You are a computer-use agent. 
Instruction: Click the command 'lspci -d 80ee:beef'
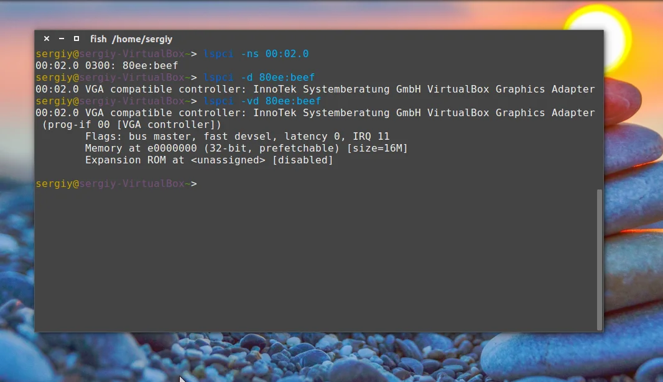(x=259, y=77)
